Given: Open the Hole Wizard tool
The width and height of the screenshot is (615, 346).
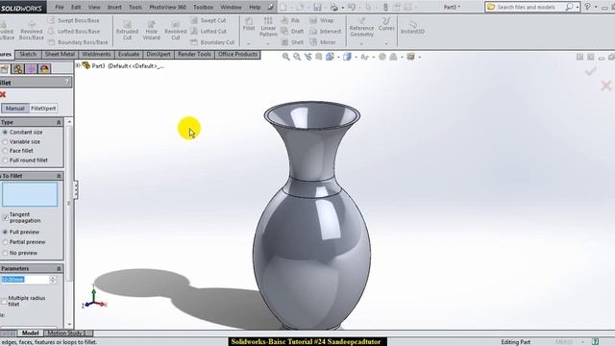Looking at the screenshot, I should [152, 30].
